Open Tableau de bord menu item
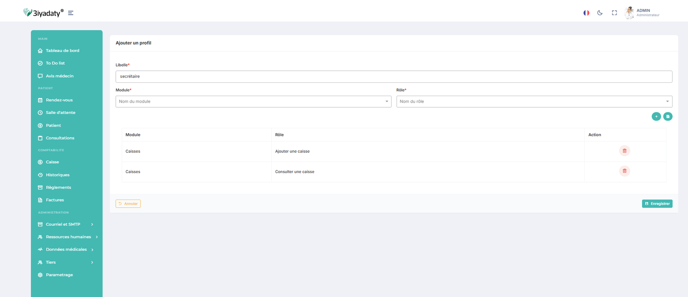The height and width of the screenshot is (297, 688). click(x=62, y=51)
